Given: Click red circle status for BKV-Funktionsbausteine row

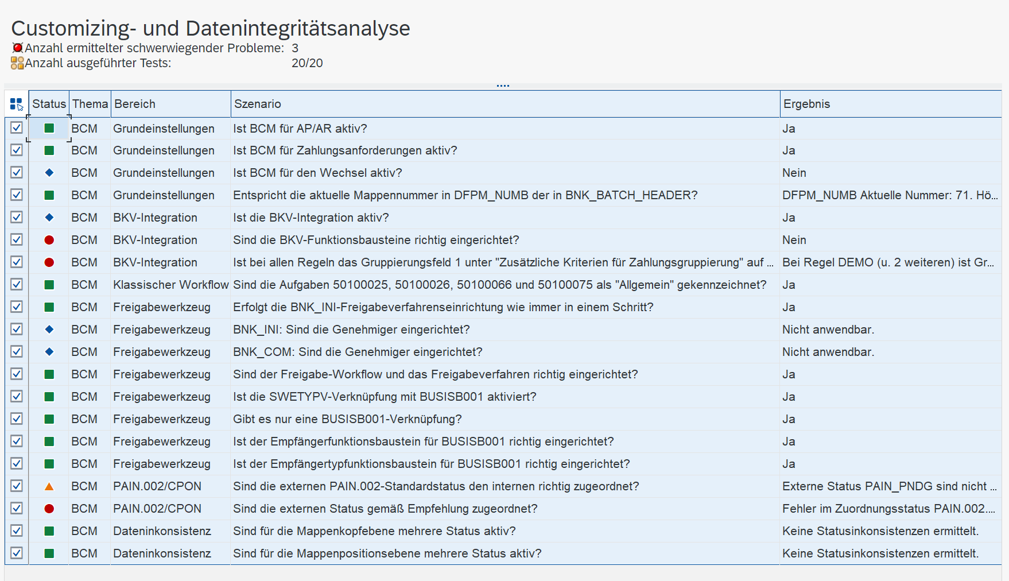Looking at the screenshot, I should [x=49, y=240].
